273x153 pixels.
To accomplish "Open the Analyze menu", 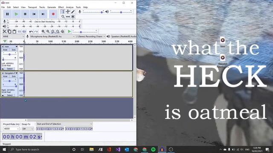I will [x=70, y=7].
